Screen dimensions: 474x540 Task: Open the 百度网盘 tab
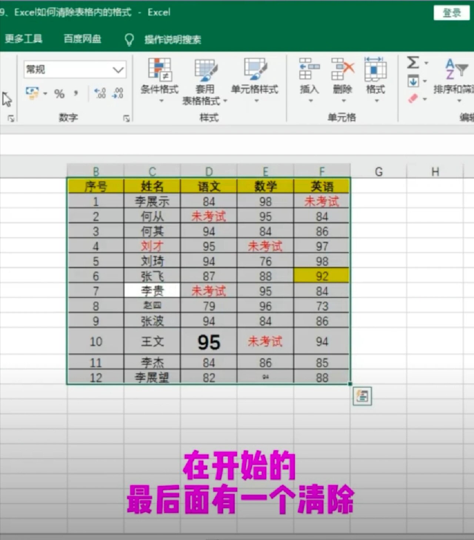click(83, 39)
